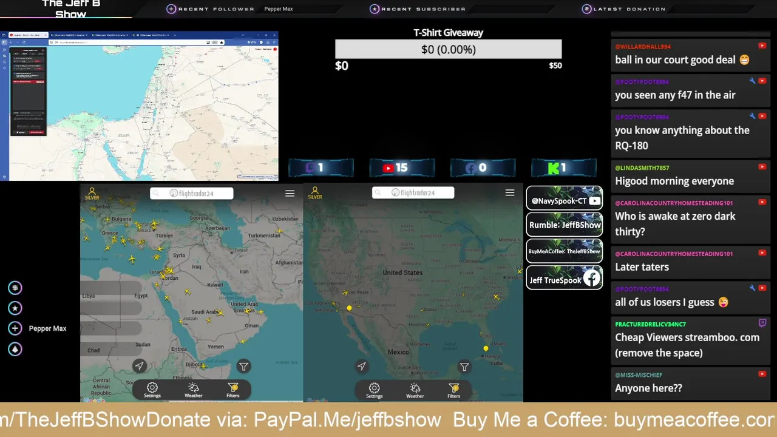Open hamburger menu in Middle East Flightradar24 panel
The height and width of the screenshot is (437, 777).
point(290,193)
